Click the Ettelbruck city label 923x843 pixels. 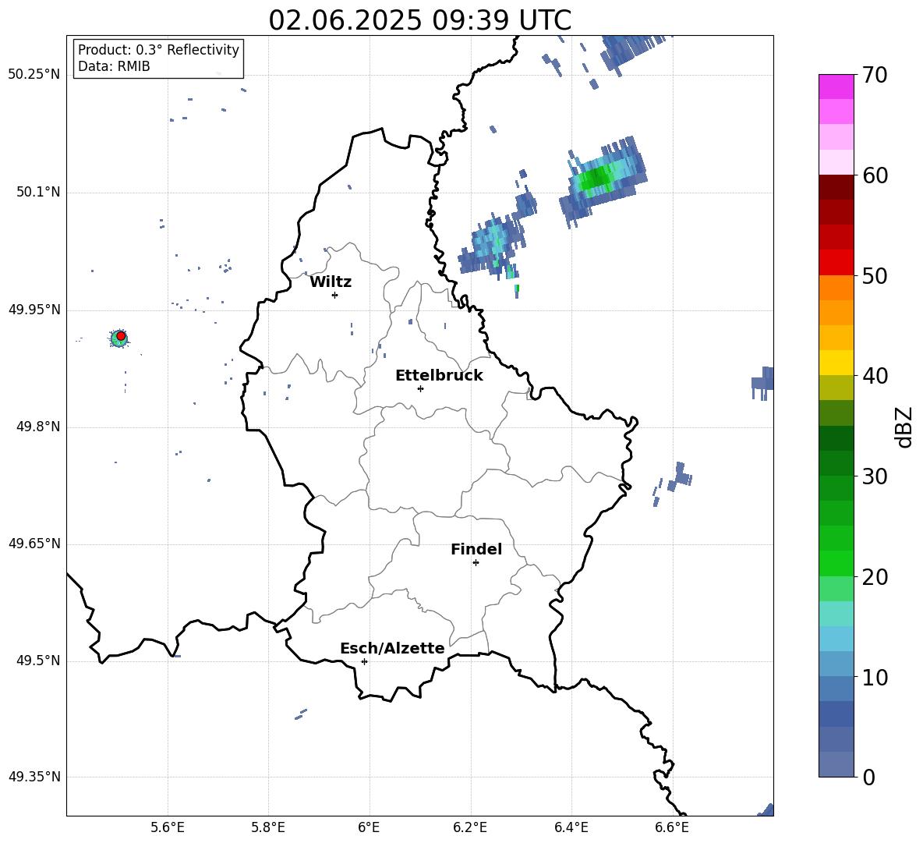[439, 376]
